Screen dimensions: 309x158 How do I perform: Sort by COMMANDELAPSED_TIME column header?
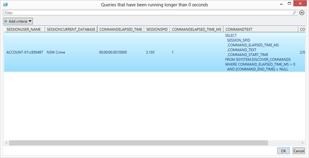[121, 29]
